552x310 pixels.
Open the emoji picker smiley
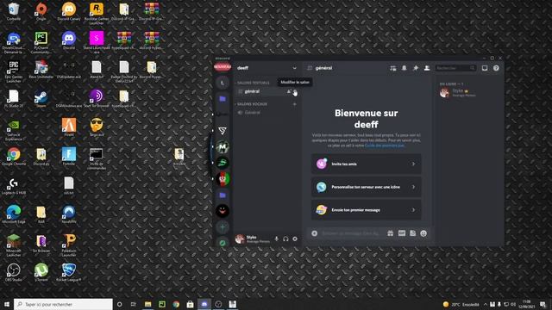[x=423, y=233]
